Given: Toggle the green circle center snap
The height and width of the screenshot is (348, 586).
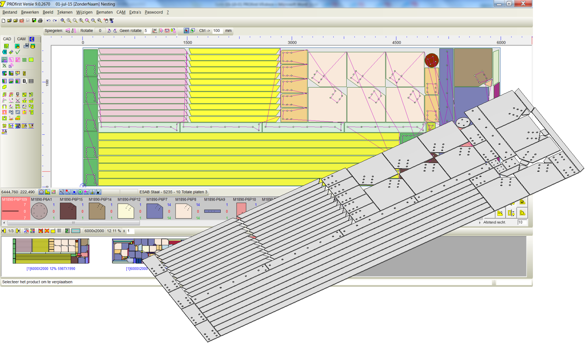Looking at the screenshot, I should coord(80,192).
